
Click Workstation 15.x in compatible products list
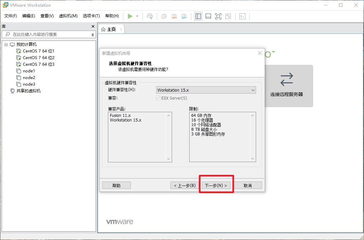[126, 120]
